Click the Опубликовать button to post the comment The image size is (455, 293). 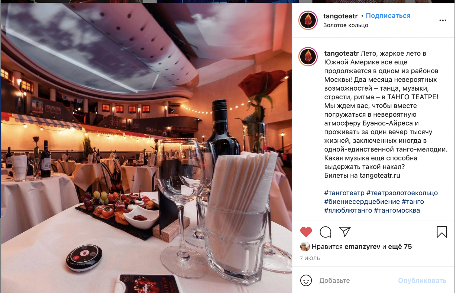tap(422, 281)
